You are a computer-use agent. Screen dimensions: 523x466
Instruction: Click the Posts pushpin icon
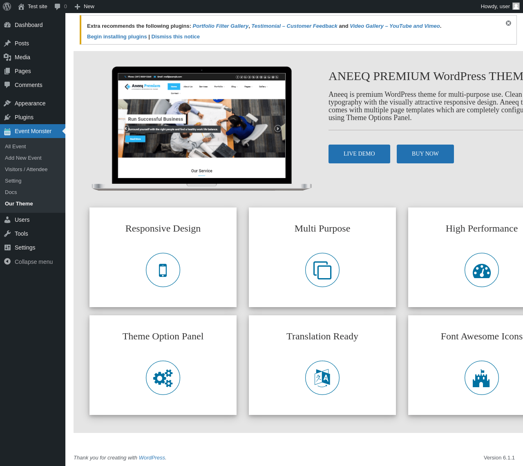click(x=7, y=43)
